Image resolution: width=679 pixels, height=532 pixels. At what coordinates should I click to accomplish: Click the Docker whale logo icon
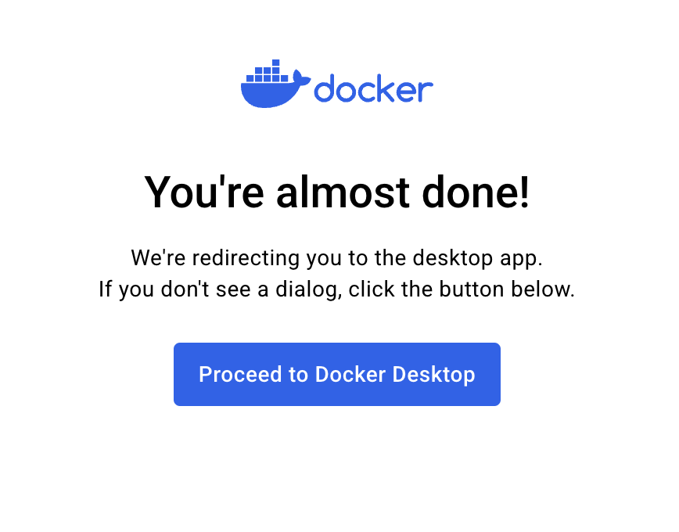click(275, 84)
